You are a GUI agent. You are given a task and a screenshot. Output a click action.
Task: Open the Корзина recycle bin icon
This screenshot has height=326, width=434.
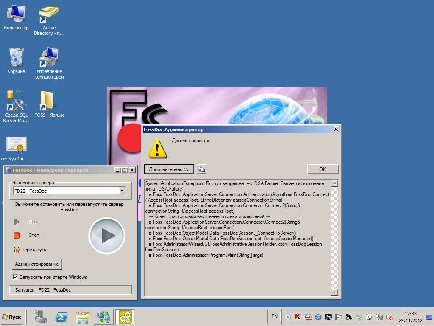click(x=16, y=61)
